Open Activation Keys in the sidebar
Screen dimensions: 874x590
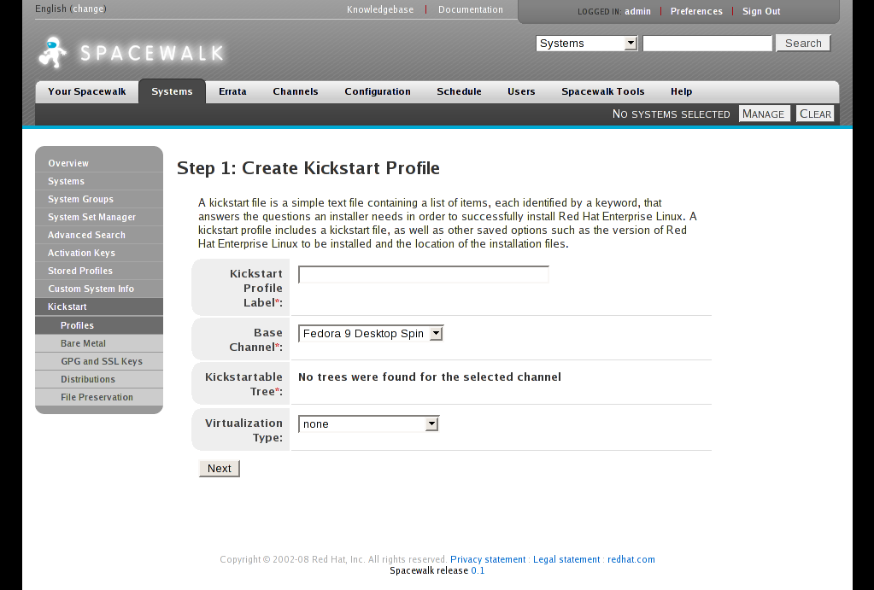point(99,253)
